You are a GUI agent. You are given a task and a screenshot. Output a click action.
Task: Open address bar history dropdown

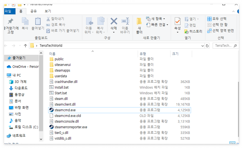pyautogui.click(x=202, y=46)
